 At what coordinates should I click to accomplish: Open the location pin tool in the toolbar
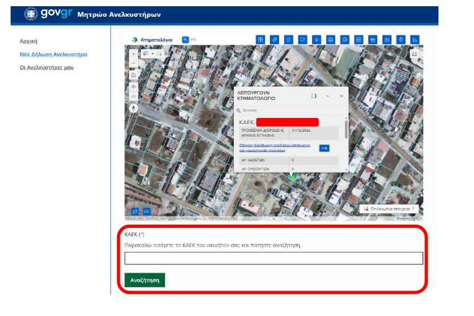pos(401,40)
